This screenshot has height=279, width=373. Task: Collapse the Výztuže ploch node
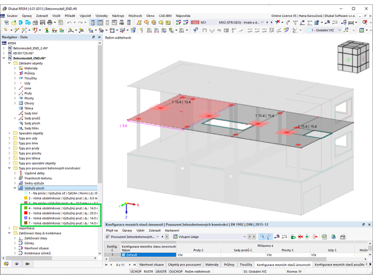click(x=15, y=188)
